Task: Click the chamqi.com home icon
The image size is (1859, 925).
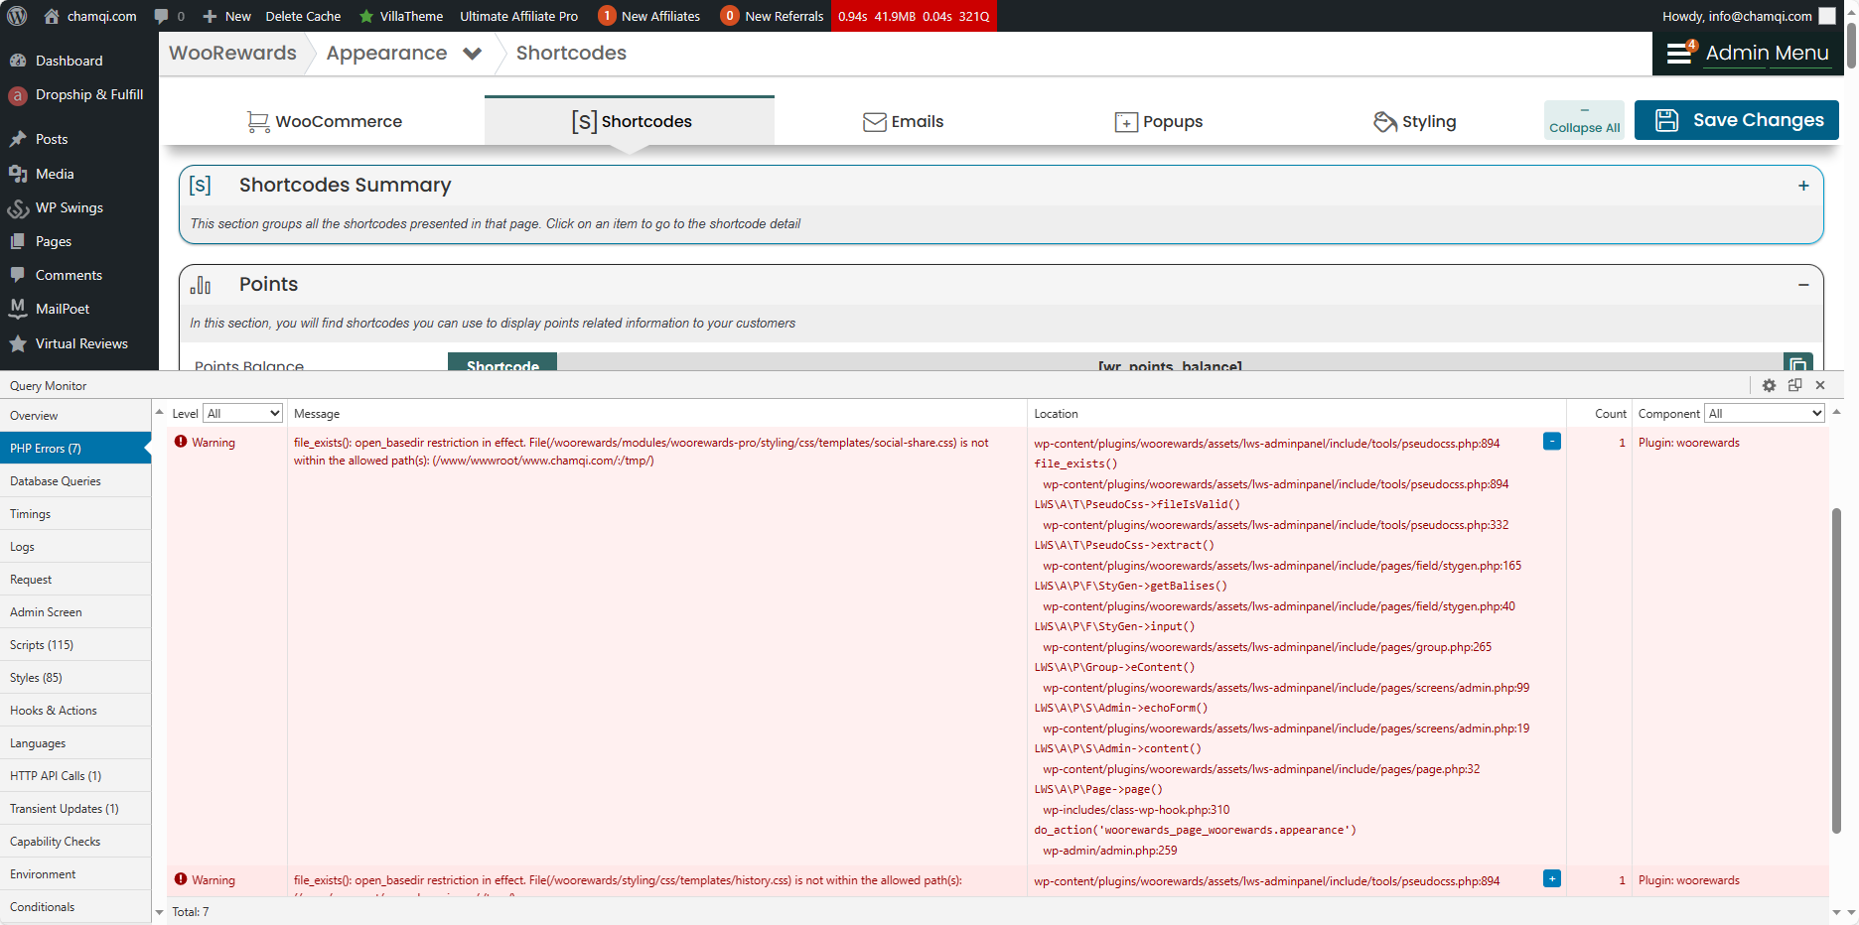Action: click(52, 16)
